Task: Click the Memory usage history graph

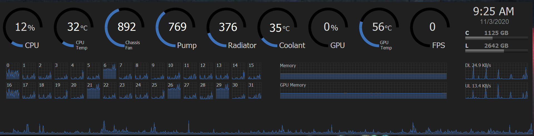Action: click(363, 71)
